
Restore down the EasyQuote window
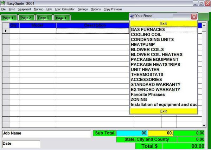click(x=202, y=4)
